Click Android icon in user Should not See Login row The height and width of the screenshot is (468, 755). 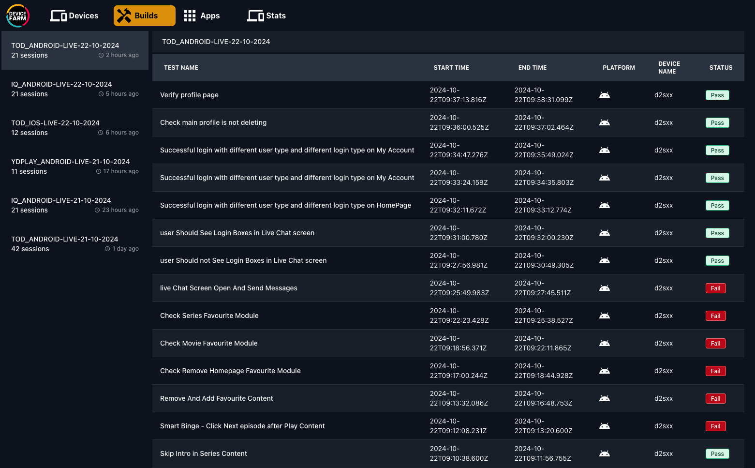pyautogui.click(x=605, y=260)
